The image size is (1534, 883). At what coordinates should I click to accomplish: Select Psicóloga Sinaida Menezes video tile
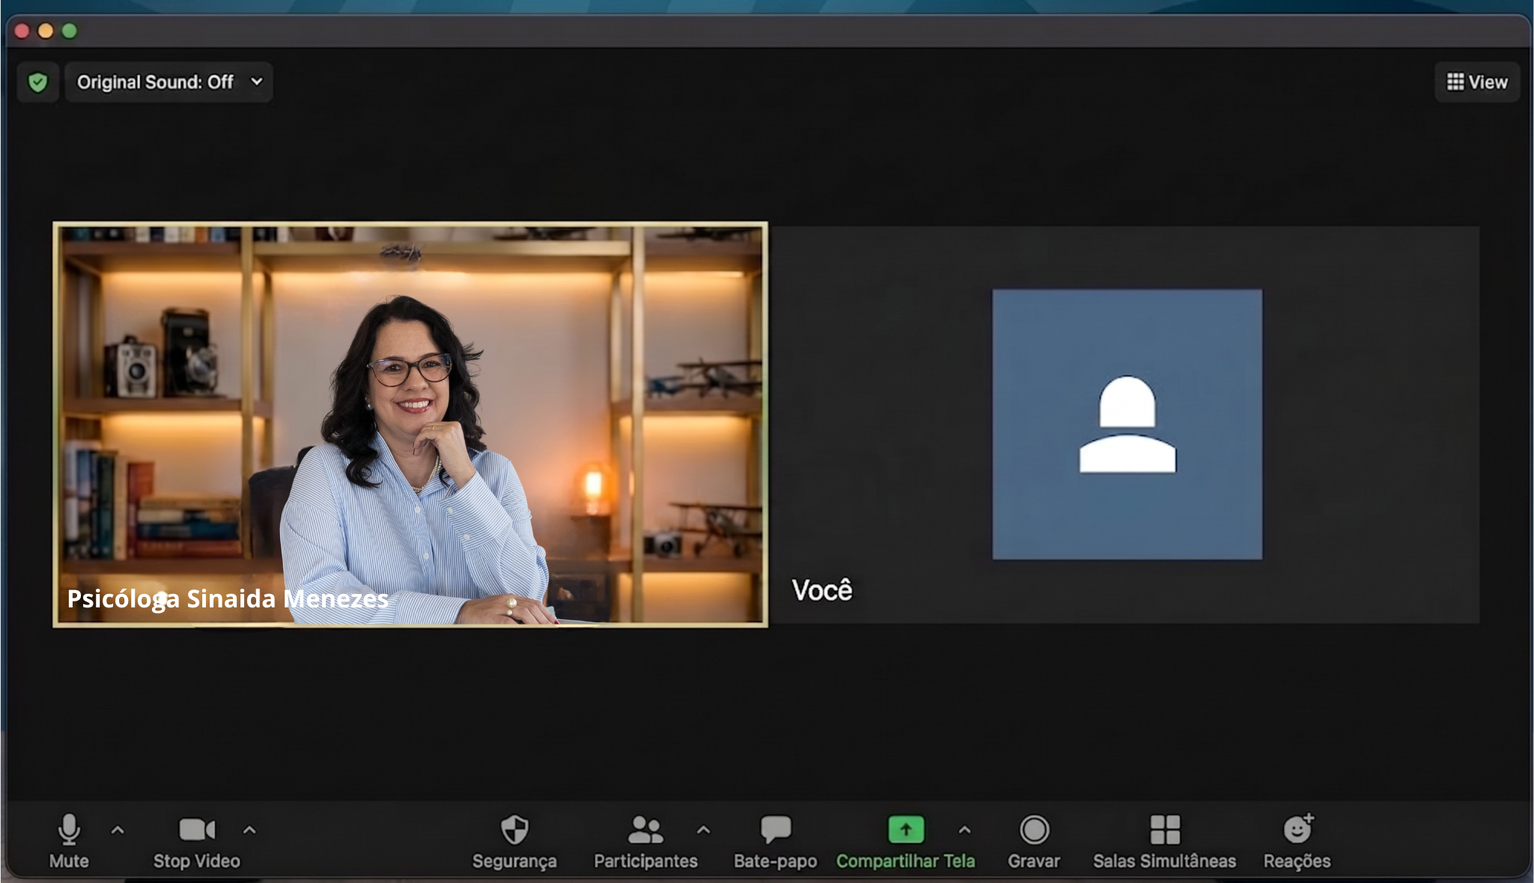[x=410, y=425]
